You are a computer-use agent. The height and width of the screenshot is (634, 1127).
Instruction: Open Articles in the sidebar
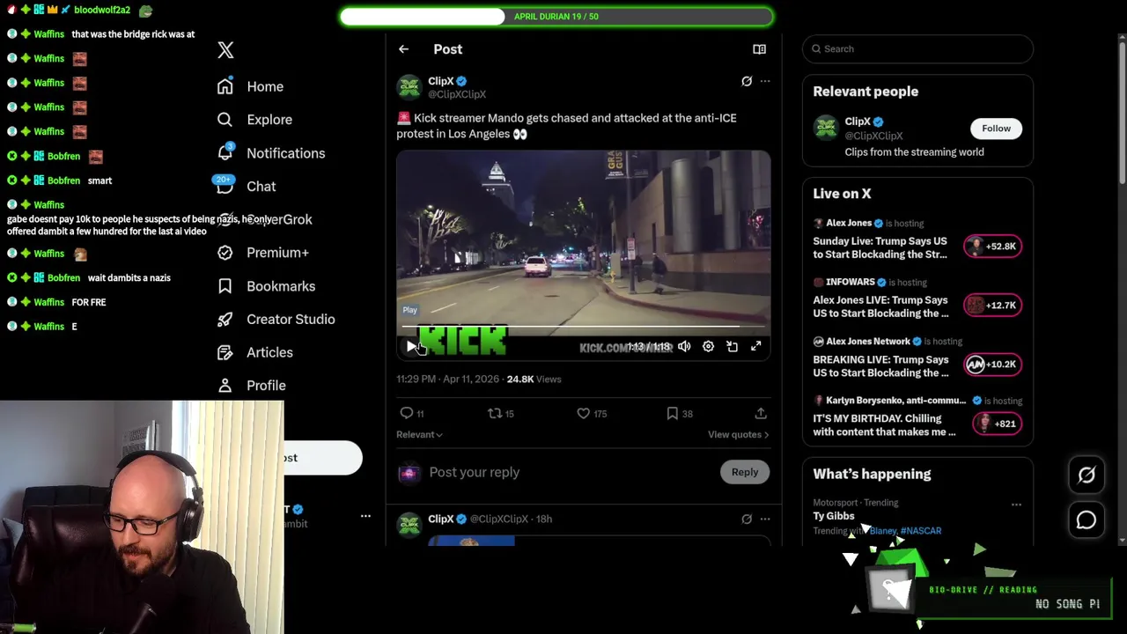coord(254,352)
